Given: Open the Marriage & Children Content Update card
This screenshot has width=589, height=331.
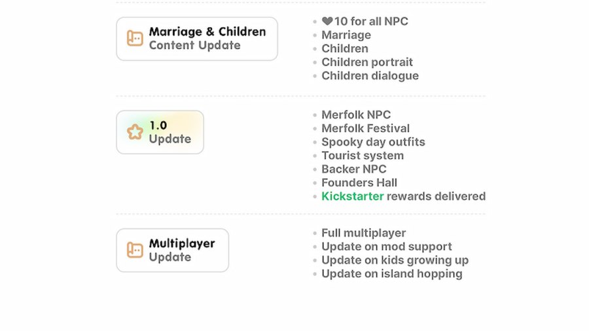Looking at the screenshot, I should tap(197, 39).
